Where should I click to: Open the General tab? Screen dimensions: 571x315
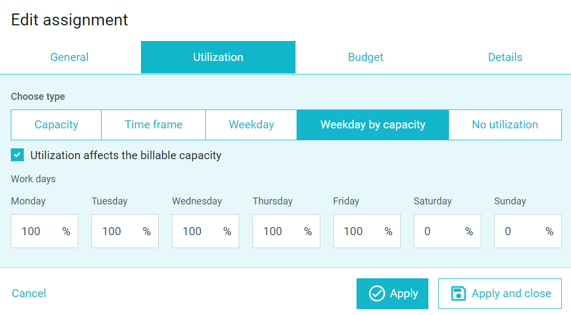click(69, 57)
